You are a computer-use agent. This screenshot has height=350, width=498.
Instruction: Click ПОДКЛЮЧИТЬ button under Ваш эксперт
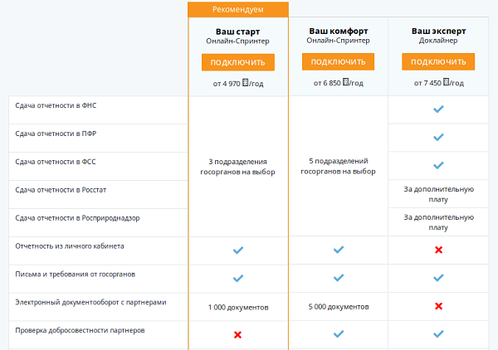click(x=437, y=62)
